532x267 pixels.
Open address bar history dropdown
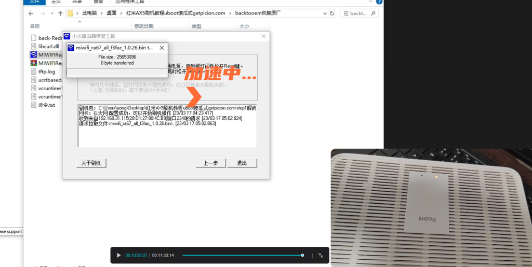click(x=325, y=13)
